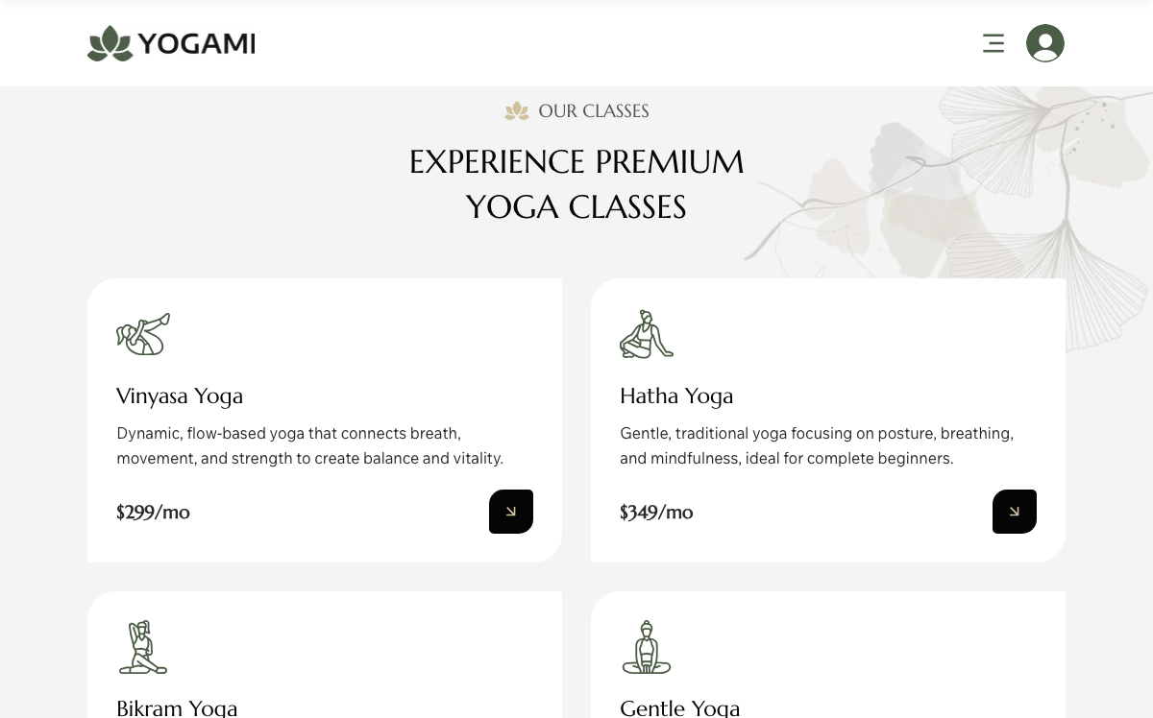1153x718 pixels.
Task: Open the user profile avatar
Action: point(1044,43)
